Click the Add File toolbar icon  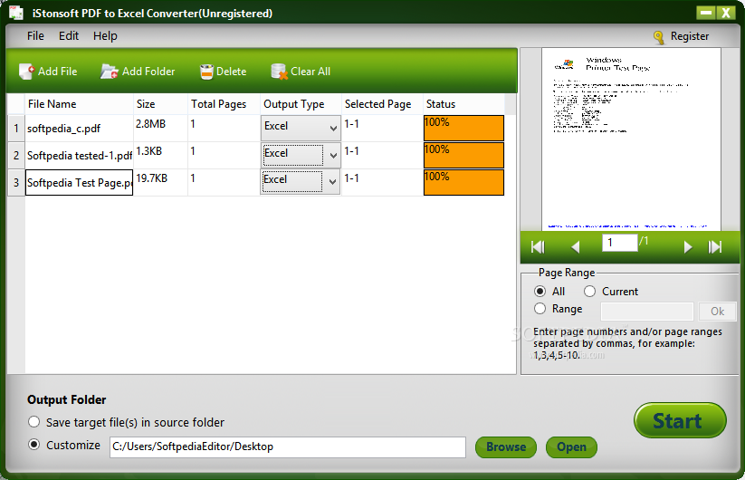[26, 72]
